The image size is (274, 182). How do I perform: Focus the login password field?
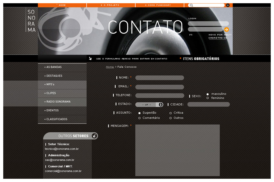206,29
